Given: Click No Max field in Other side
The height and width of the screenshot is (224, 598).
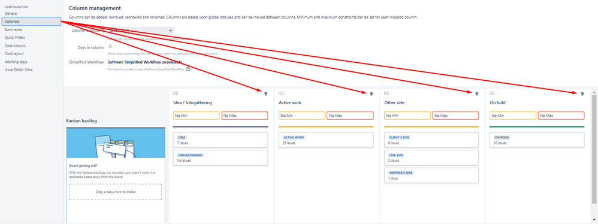Looking at the screenshot, I should coord(455,116).
